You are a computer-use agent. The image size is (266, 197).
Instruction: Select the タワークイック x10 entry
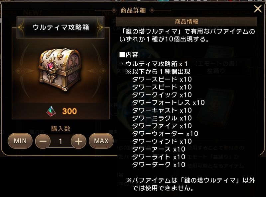tap(162, 95)
